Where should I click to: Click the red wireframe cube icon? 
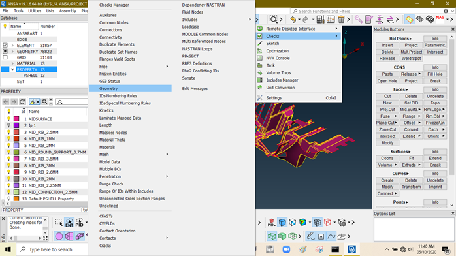327,223
